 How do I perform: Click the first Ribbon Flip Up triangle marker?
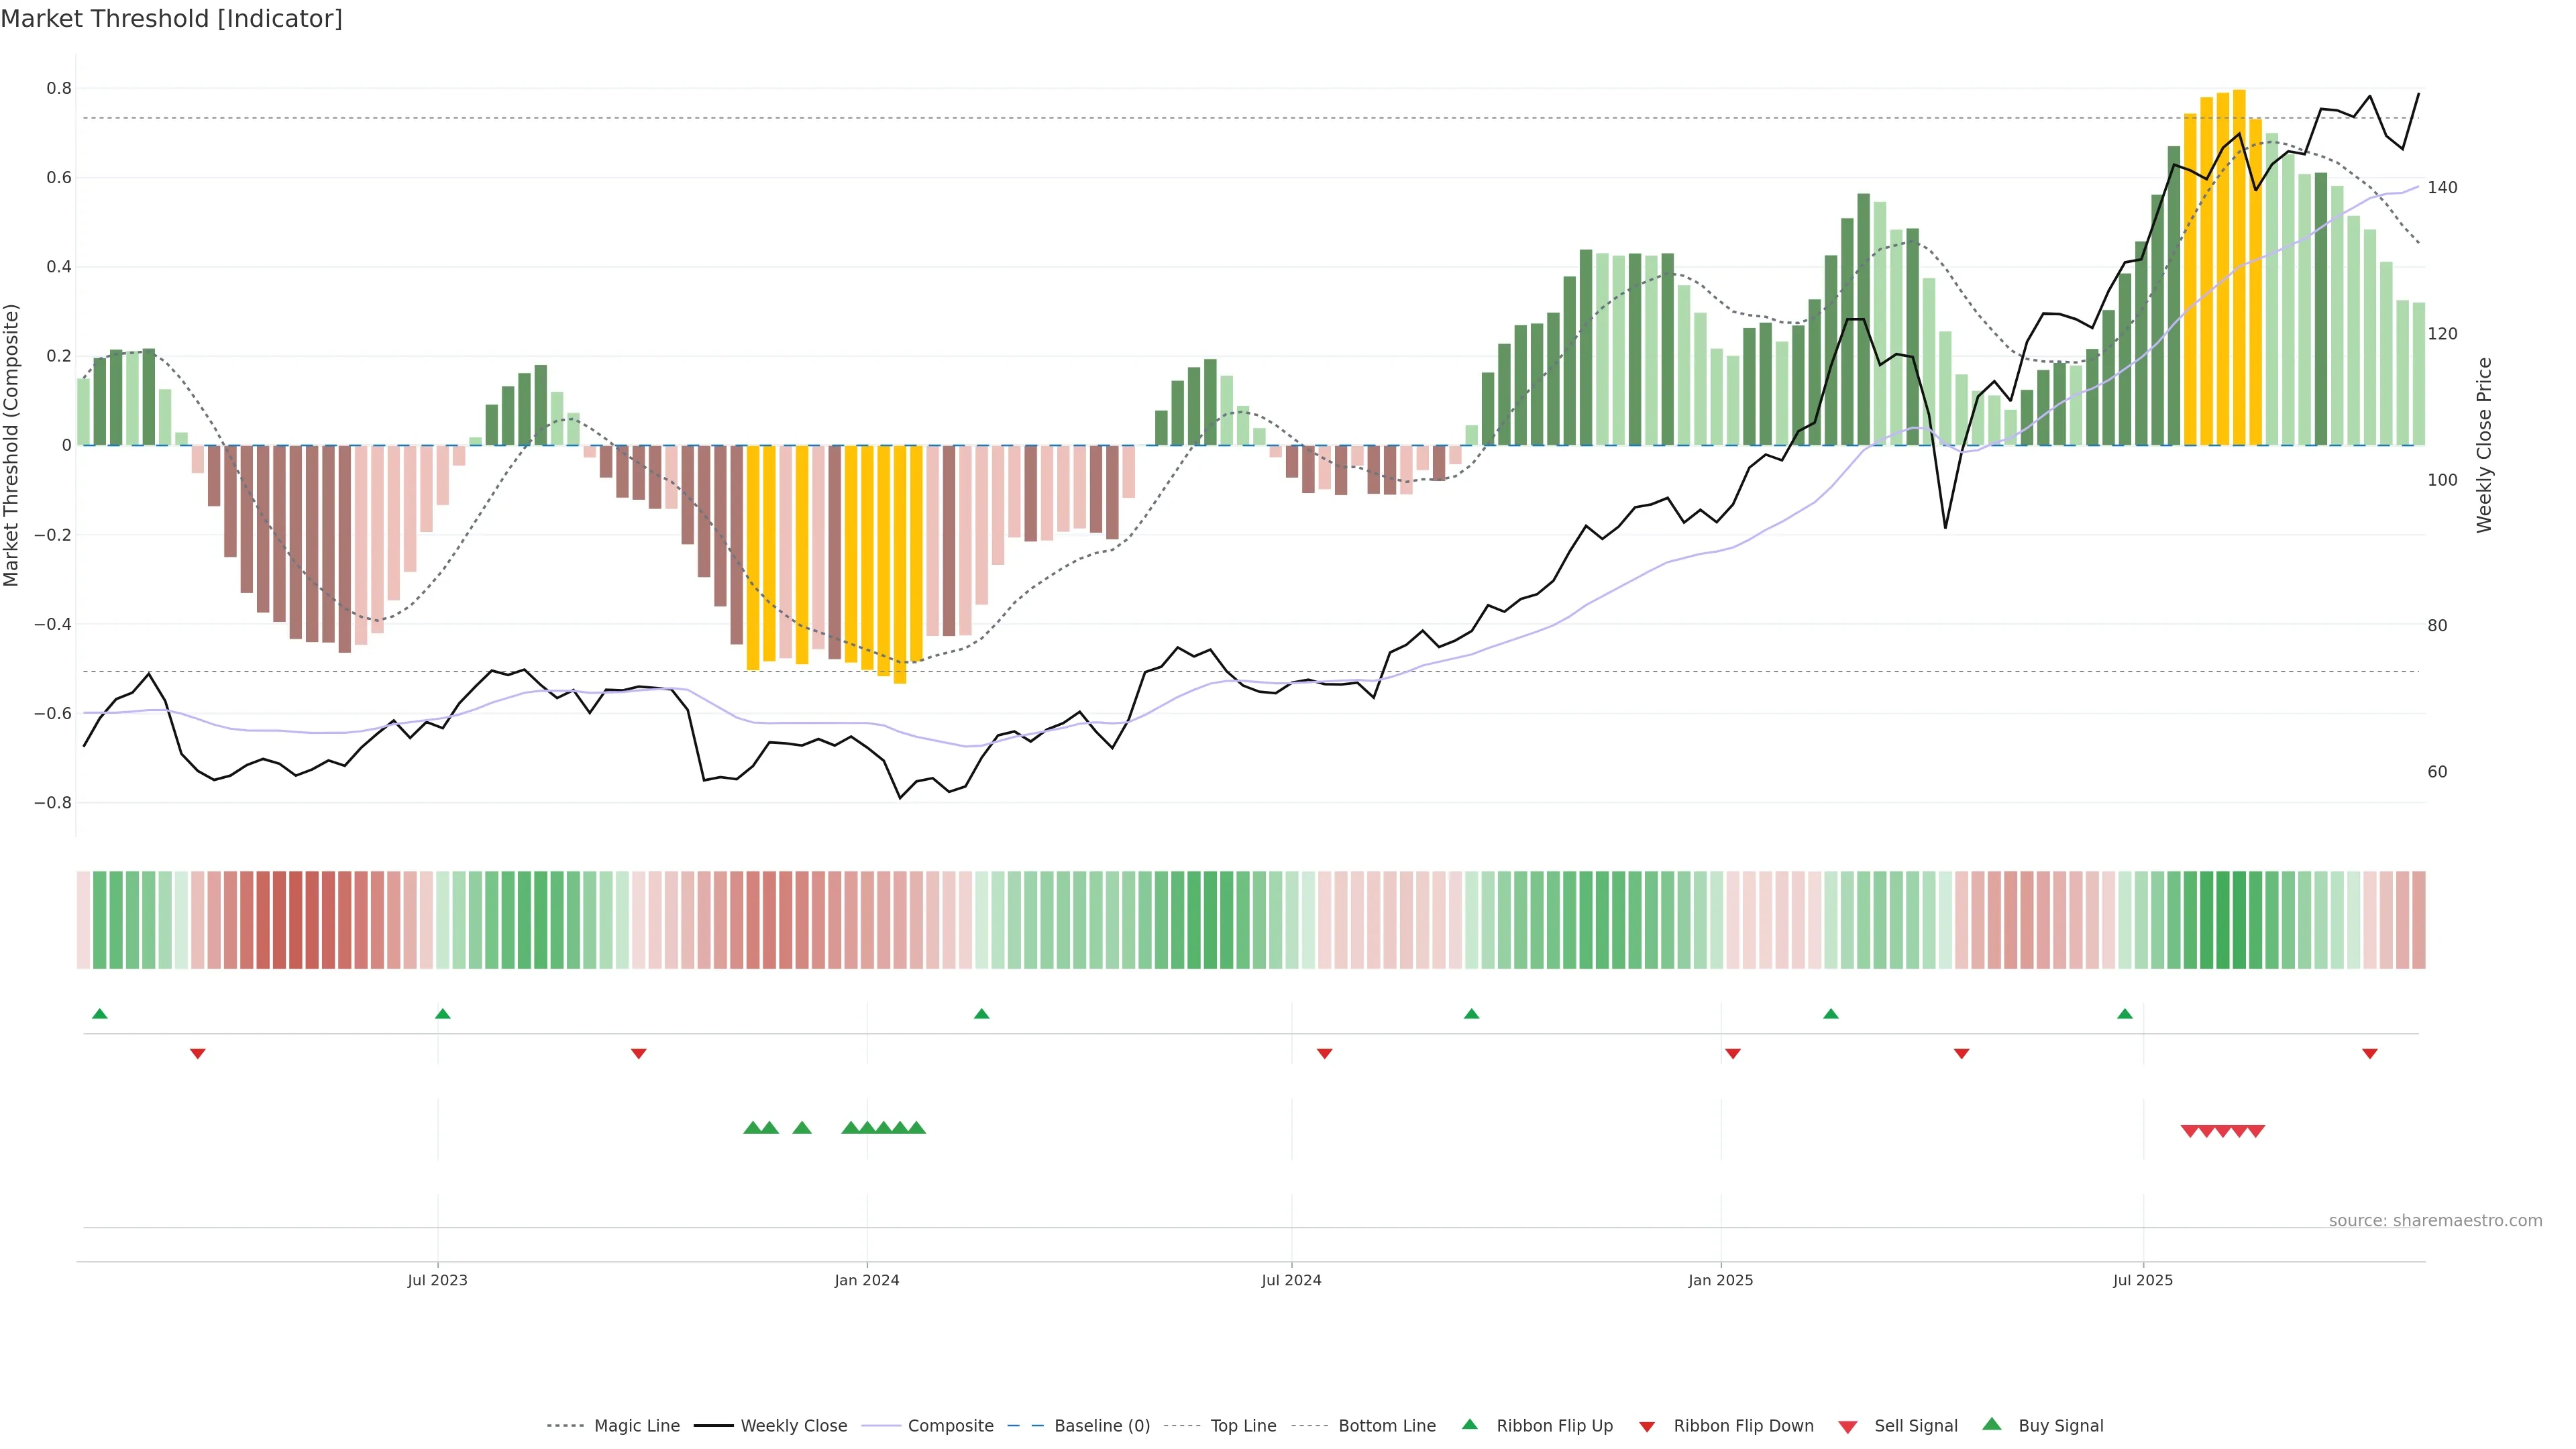pyautogui.click(x=99, y=1014)
